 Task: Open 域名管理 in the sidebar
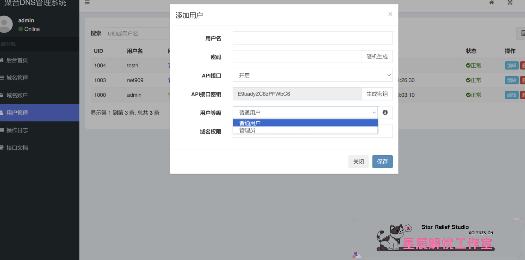17,78
